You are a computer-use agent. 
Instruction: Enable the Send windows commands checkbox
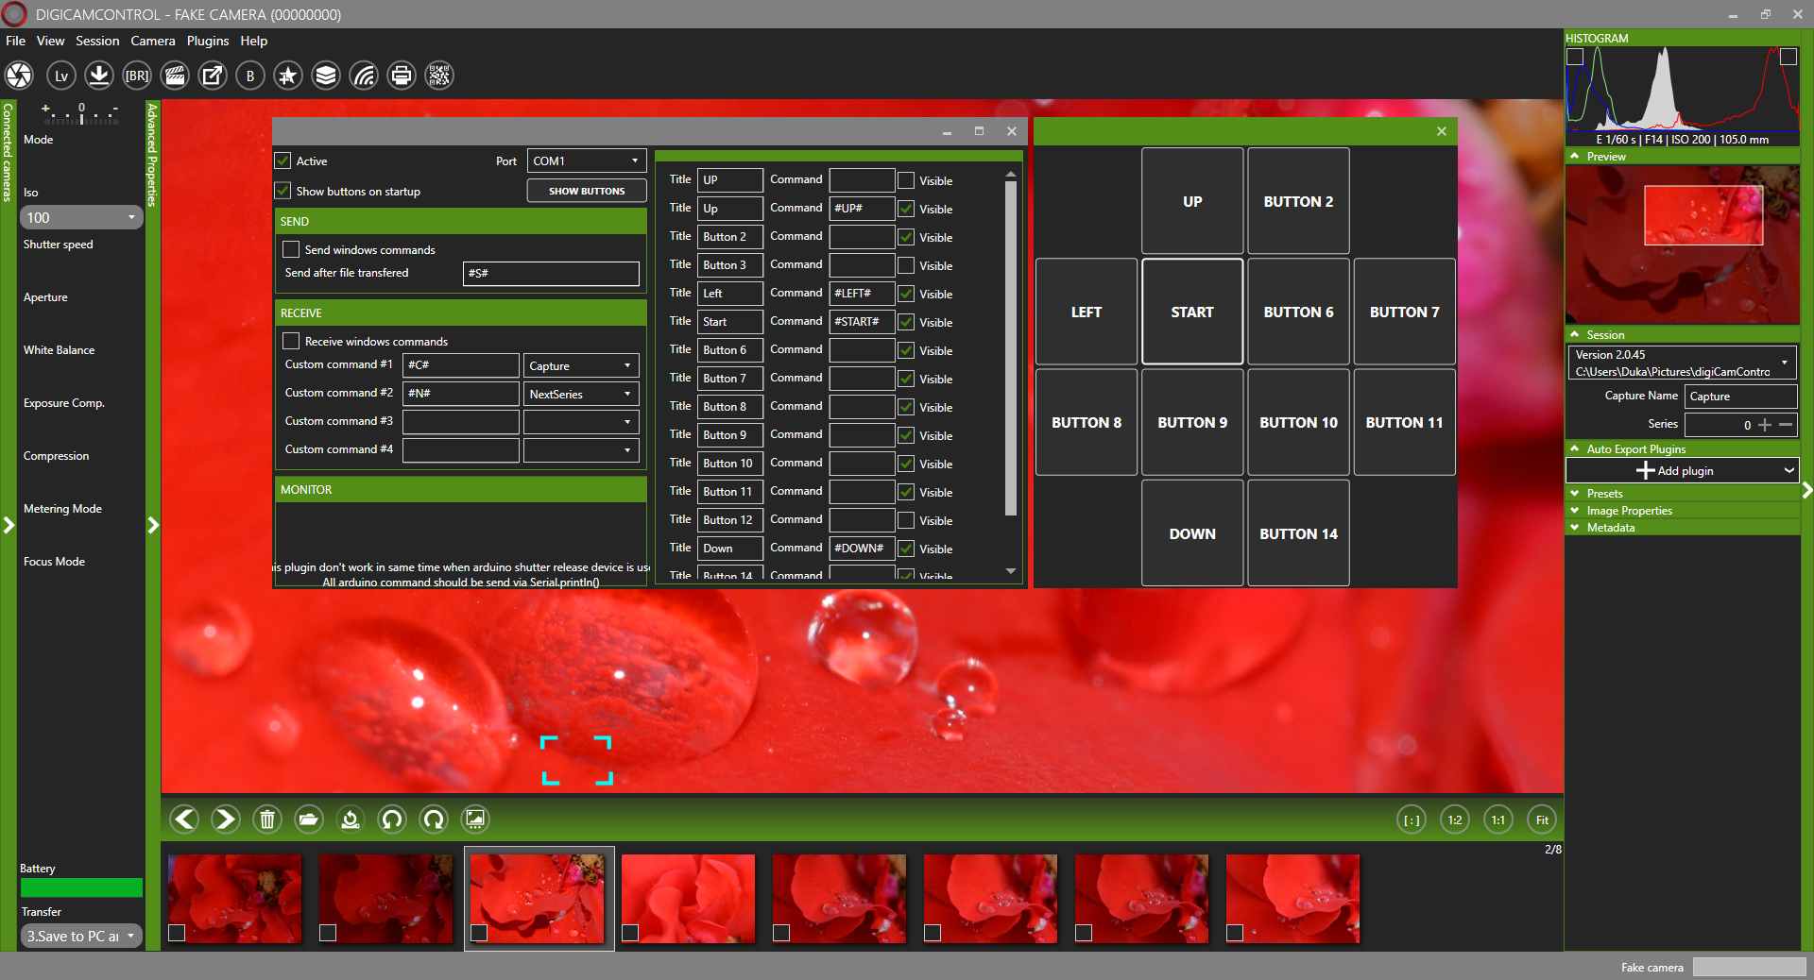pyautogui.click(x=291, y=249)
